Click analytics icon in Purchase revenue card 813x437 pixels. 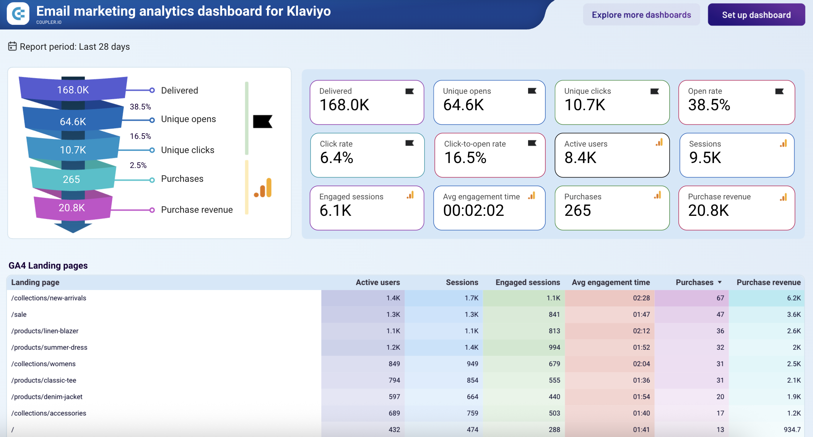point(784,197)
